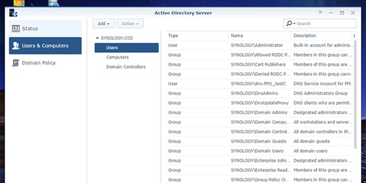366x183 pixels.
Task: Select SYNOLOGY\Domain Compu... row
Action: coord(259,122)
